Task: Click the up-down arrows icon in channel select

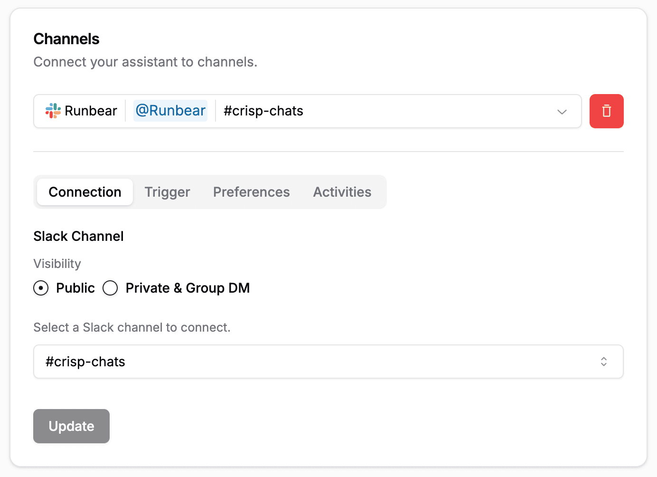Action: tap(603, 362)
